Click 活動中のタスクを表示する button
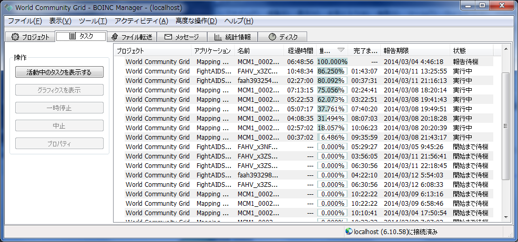Screen dimensions: 518x242 click(x=59, y=72)
